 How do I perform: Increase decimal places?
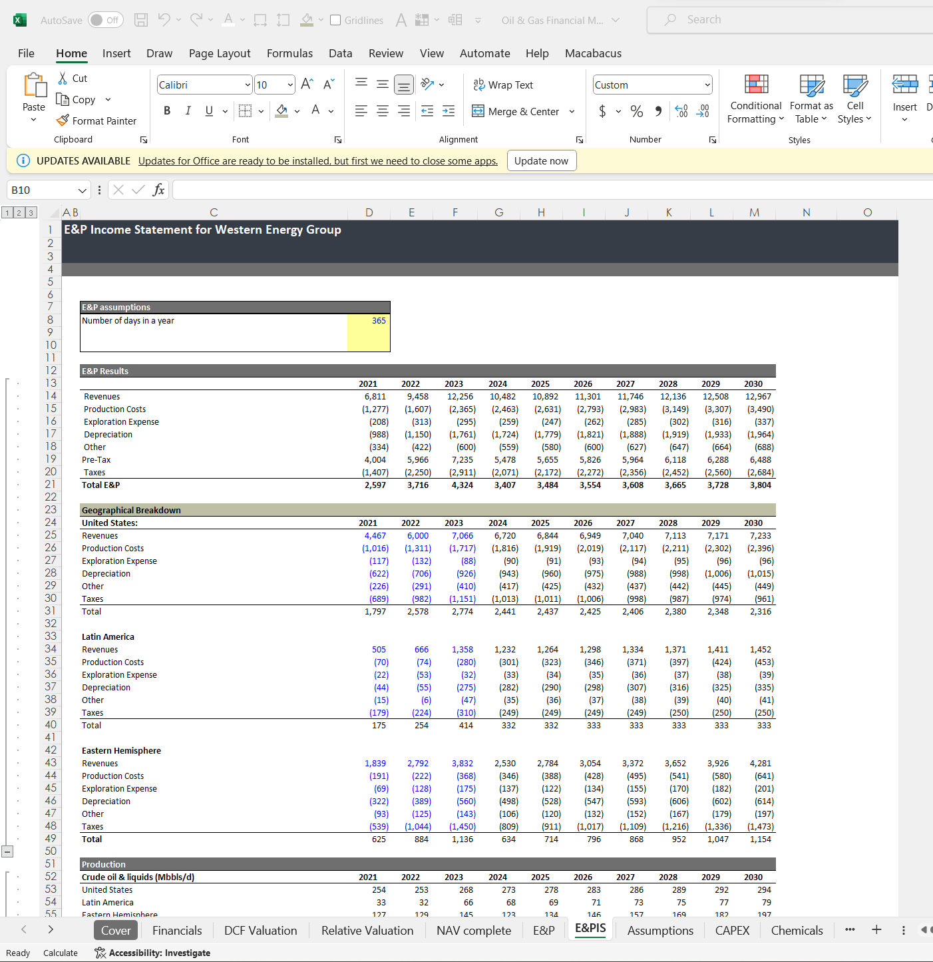point(680,111)
